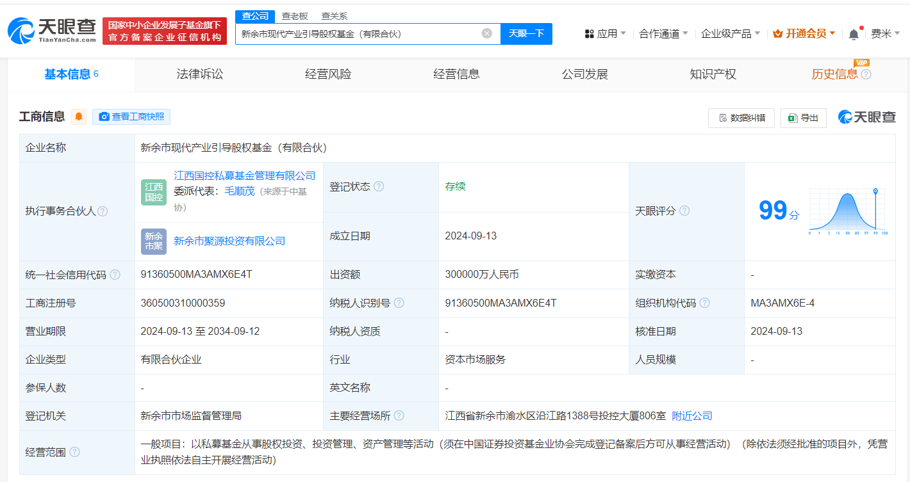Open the 江西国控私募基金管理有限公司 link
910x482 pixels.
pyautogui.click(x=245, y=175)
